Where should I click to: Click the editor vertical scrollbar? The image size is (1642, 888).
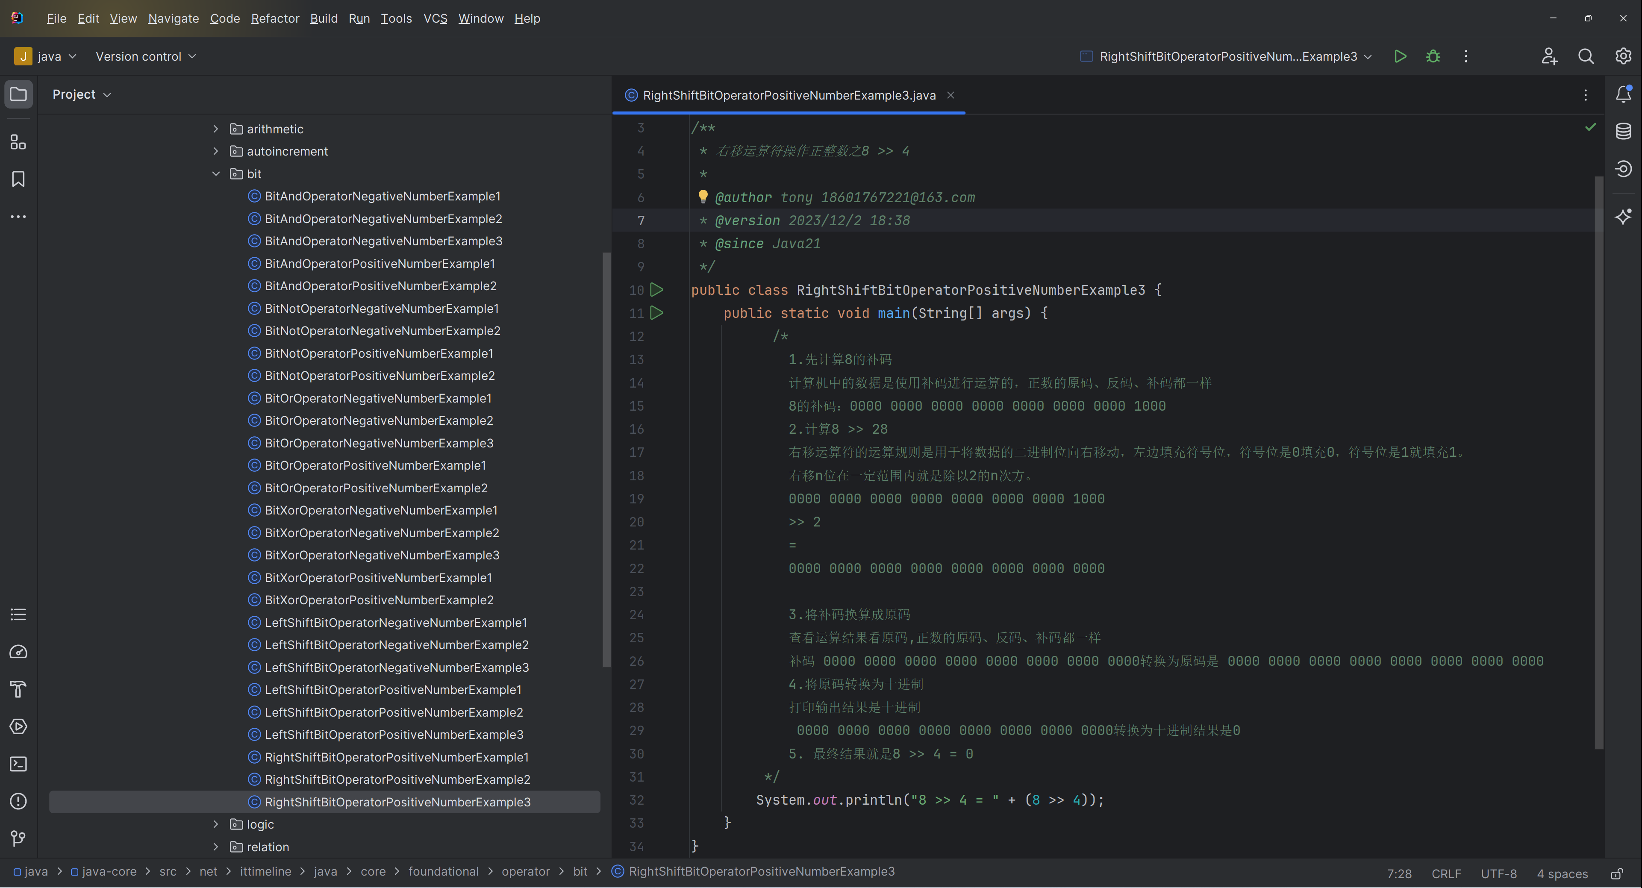1599,462
